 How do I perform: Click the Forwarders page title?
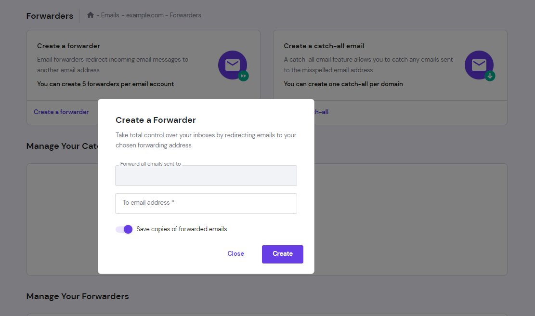50,15
